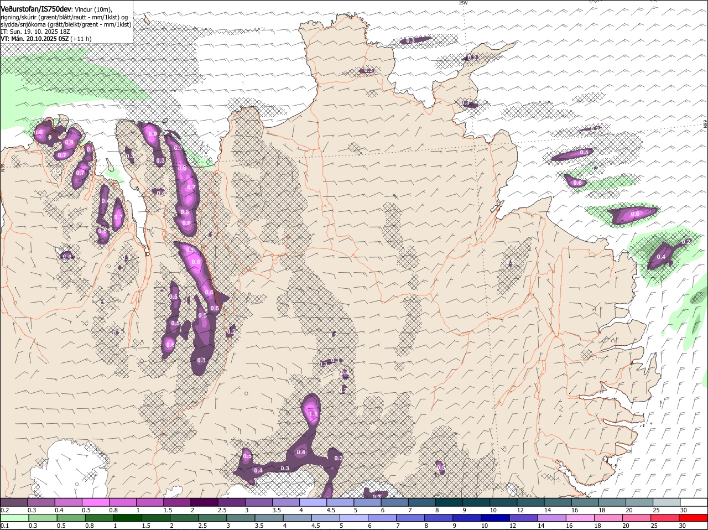Image resolution: width=708 pixels, height=530 pixels.
Task: Select the top-scale white swatch after 30
Action: (x=694, y=502)
